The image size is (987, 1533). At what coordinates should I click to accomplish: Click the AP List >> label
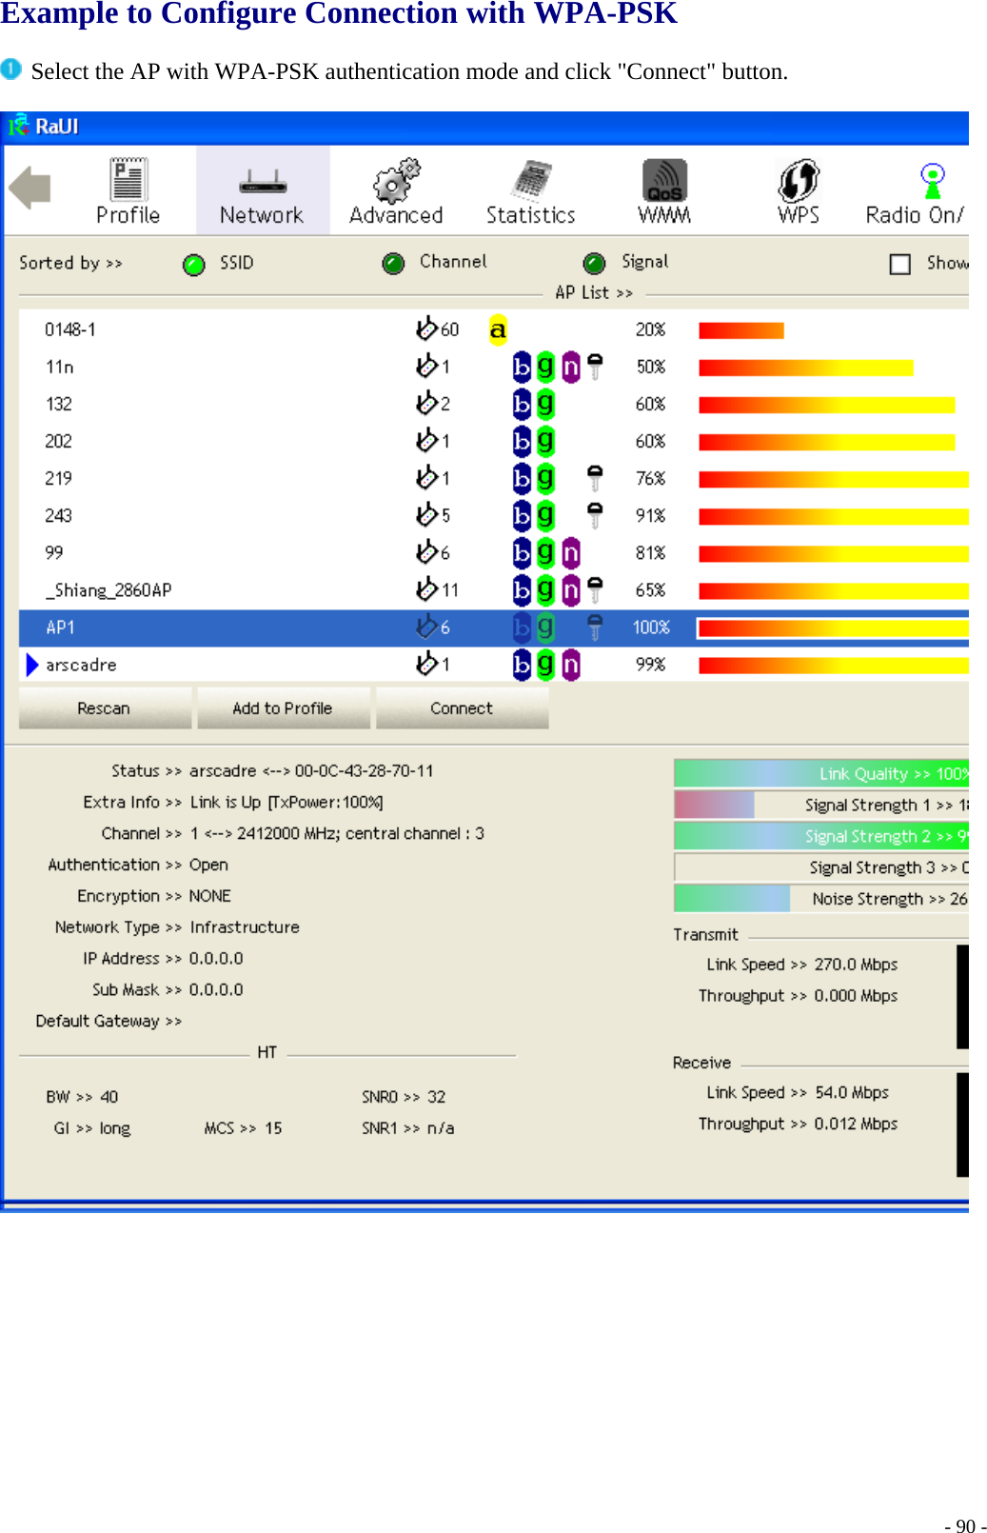(594, 293)
